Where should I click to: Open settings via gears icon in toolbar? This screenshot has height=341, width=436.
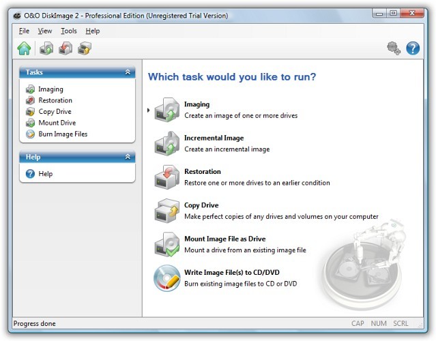pyautogui.click(x=394, y=48)
